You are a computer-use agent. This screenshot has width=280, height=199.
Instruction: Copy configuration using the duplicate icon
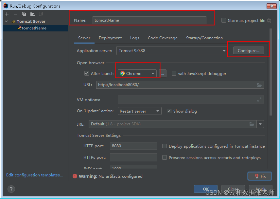click(x=24, y=14)
